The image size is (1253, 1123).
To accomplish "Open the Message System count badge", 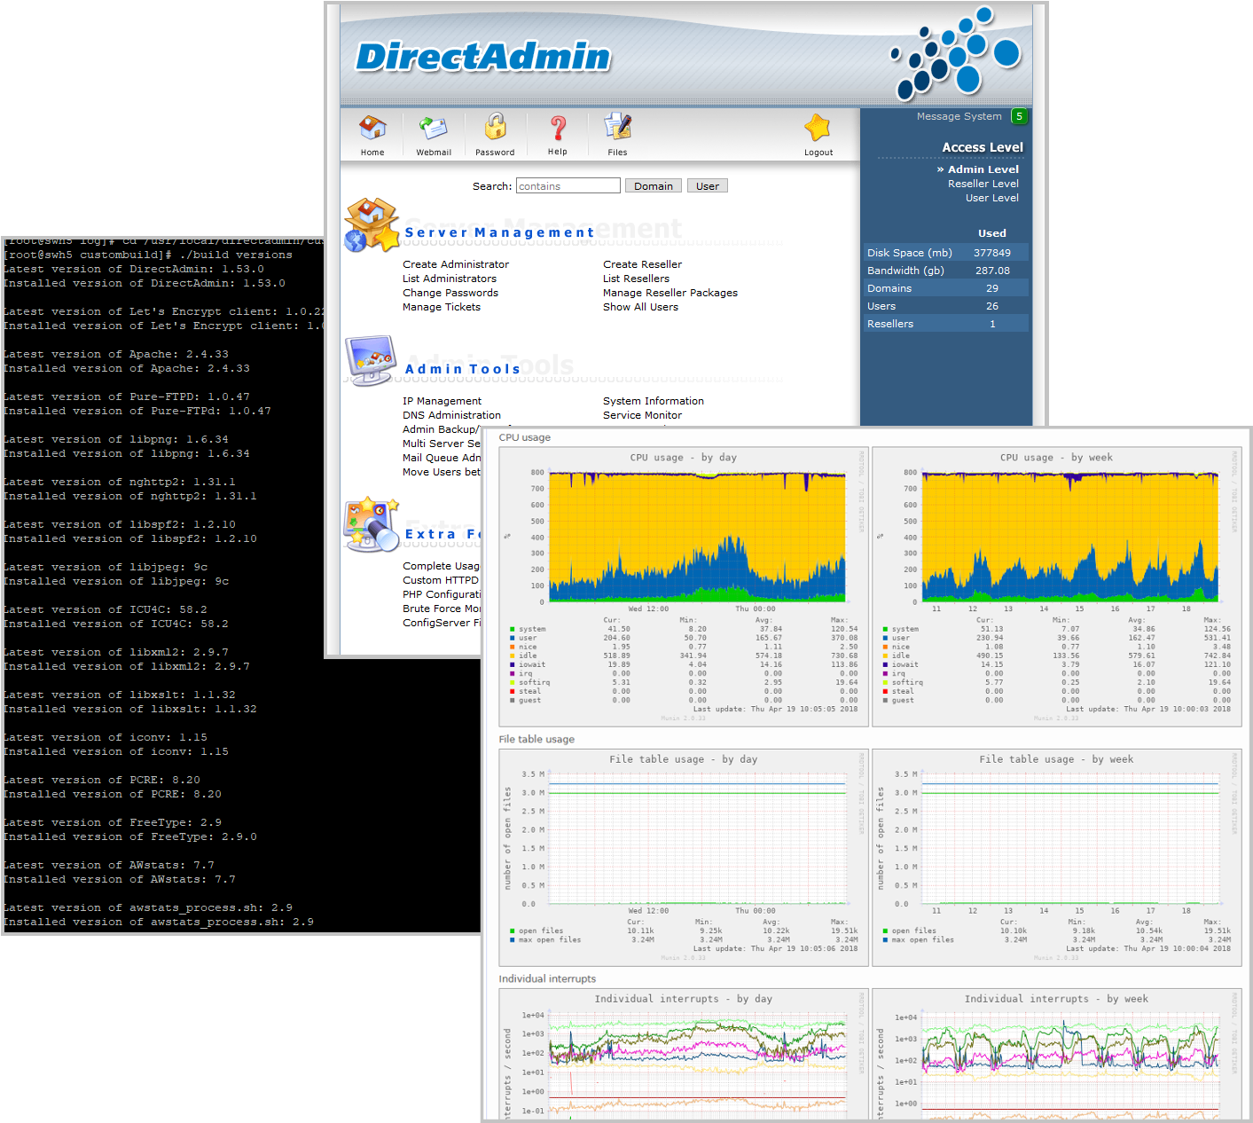I will pyautogui.click(x=1020, y=116).
